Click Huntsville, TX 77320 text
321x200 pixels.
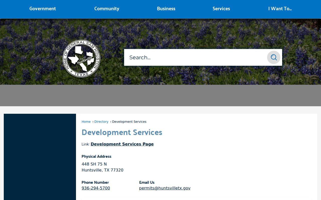coord(102,170)
